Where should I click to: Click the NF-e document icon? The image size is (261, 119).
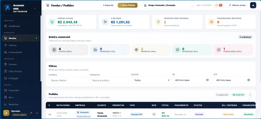click(5, 97)
